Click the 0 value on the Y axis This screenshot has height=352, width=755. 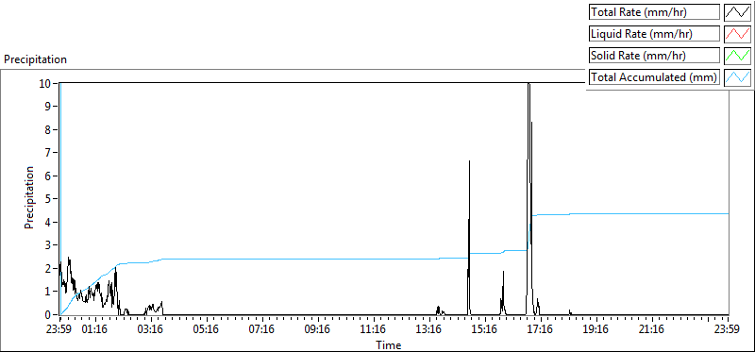click(x=48, y=315)
